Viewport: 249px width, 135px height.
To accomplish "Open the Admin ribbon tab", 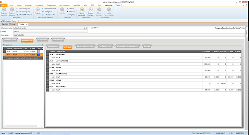I will point(4,5).
